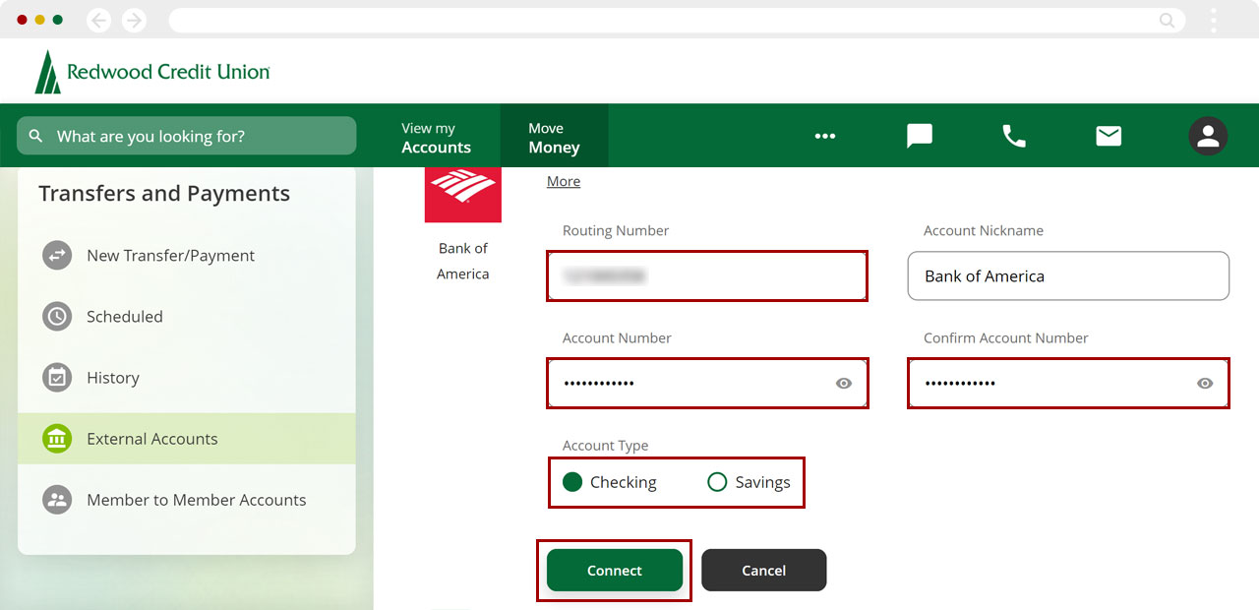Click the Cancel button
Image resolution: width=1259 pixels, height=610 pixels.
[764, 571]
